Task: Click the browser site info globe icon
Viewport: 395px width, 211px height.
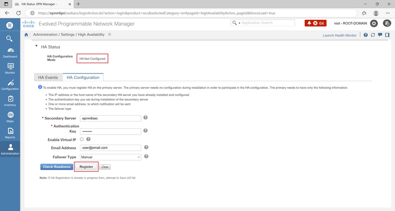Action: tap(32, 13)
